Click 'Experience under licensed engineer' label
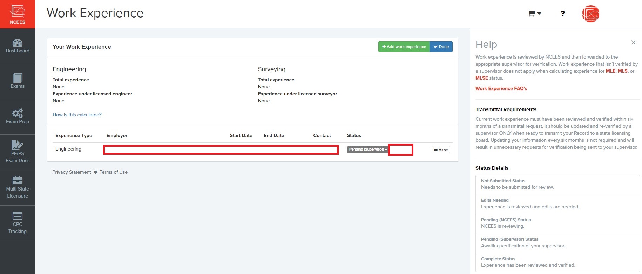Screen dimensions: 642x274 [93, 94]
